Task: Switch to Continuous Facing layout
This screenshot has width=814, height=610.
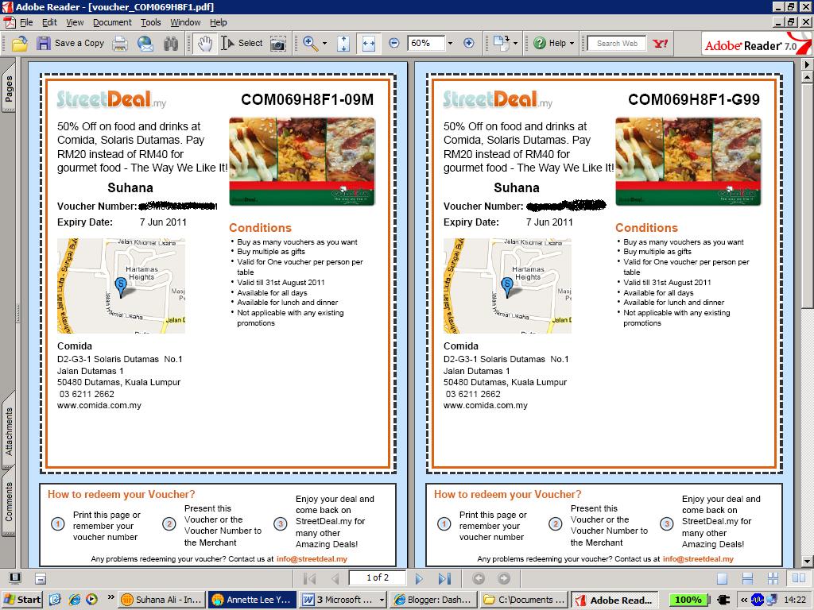Action: 773,578
